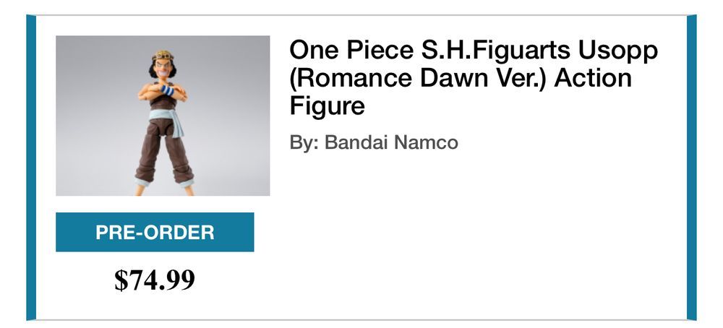This screenshot has height=328, width=723.
Task: Click Usopp figure's goggles in product photo
Action: pyautogui.click(x=163, y=56)
